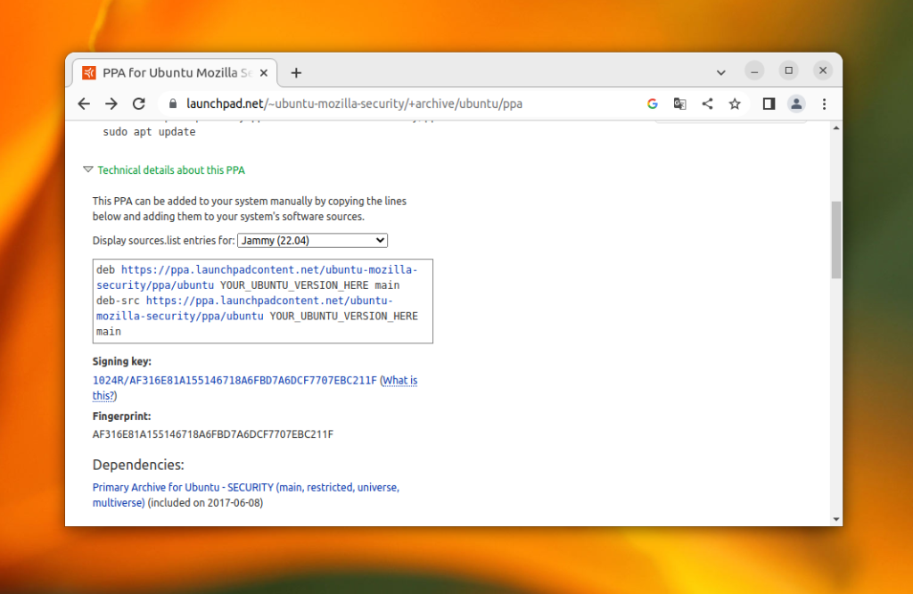Expand the tab search chevron

click(x=720, y=73)
